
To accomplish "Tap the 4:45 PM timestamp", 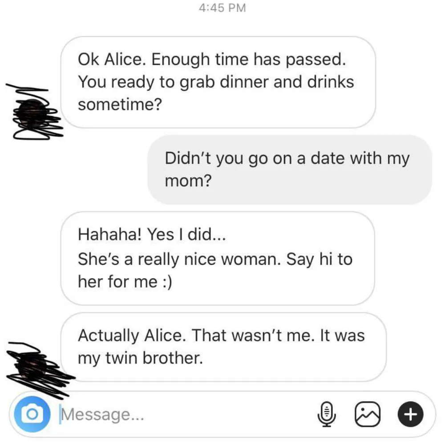I will (222, 8).
